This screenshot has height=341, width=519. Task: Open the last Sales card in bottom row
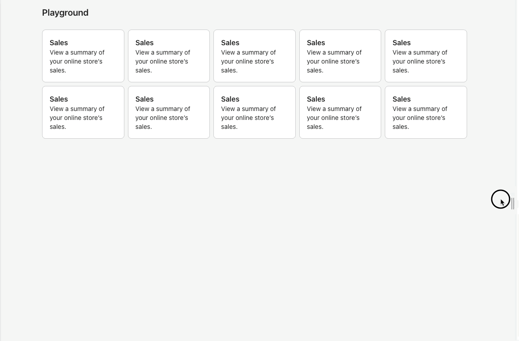[425, 112]
